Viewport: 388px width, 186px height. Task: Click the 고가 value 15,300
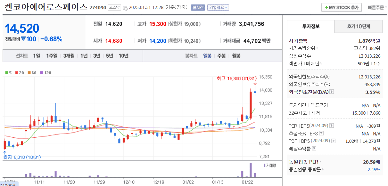click(x=158, y=24)
